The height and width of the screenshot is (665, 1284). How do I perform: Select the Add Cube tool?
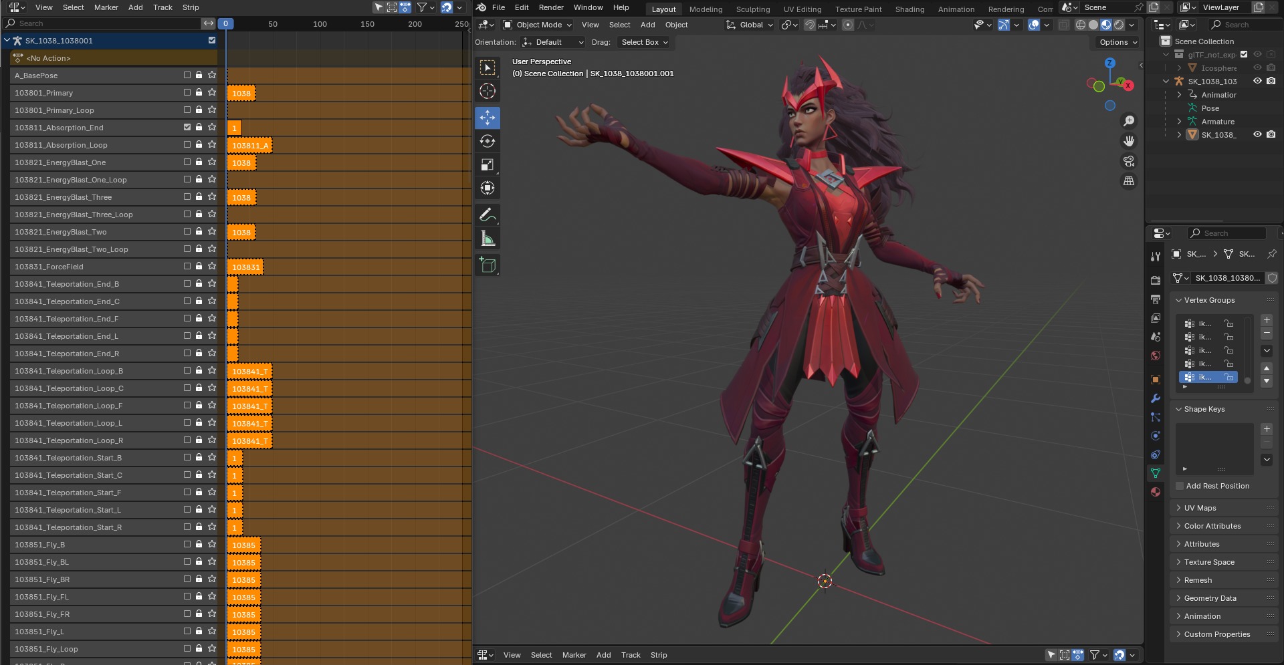[x=488, y=265]
